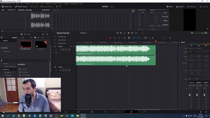210x118 pixels.
Task: Open the Fairlight menu
Action: tap(66, 4)
